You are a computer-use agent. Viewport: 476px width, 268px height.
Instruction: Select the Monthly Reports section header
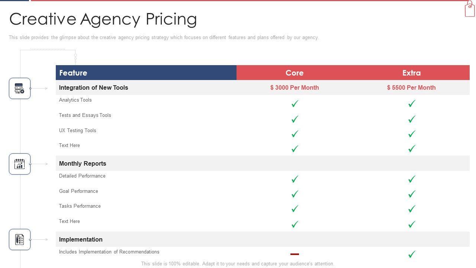tap(83, 164)
